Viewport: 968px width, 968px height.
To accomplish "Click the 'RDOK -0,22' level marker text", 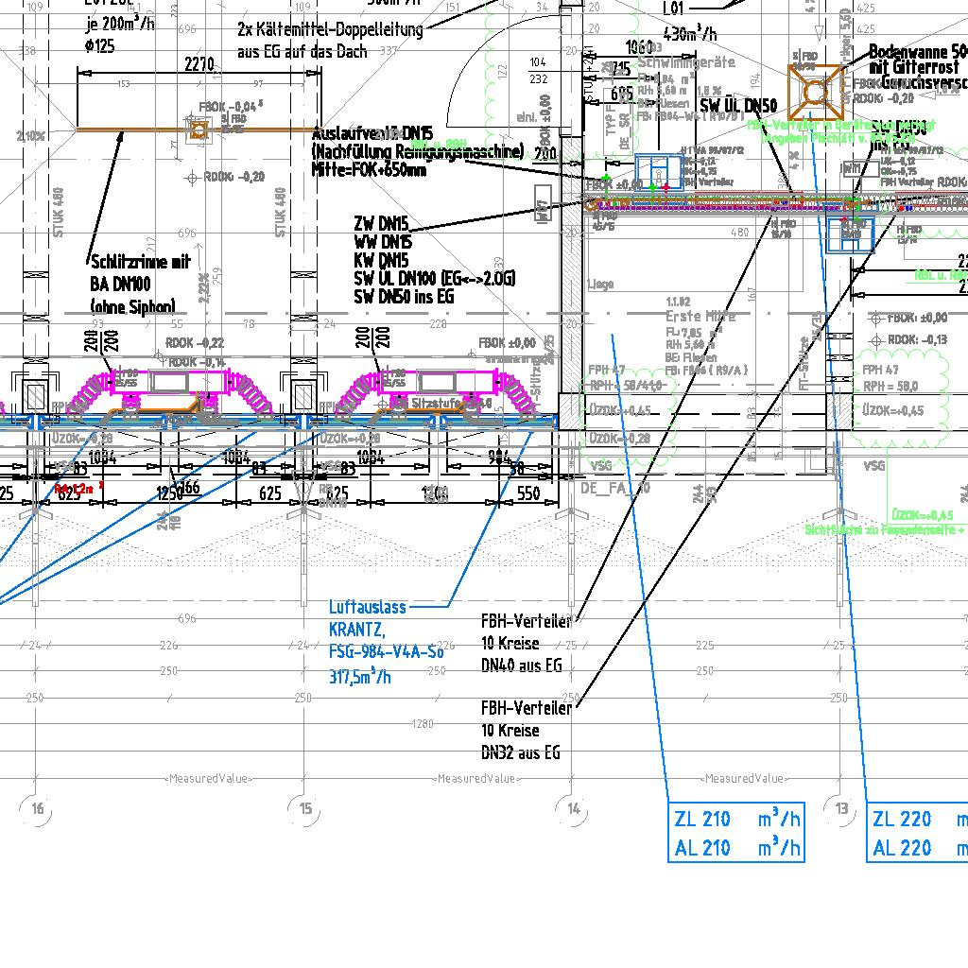I will (x=195, y=343).
